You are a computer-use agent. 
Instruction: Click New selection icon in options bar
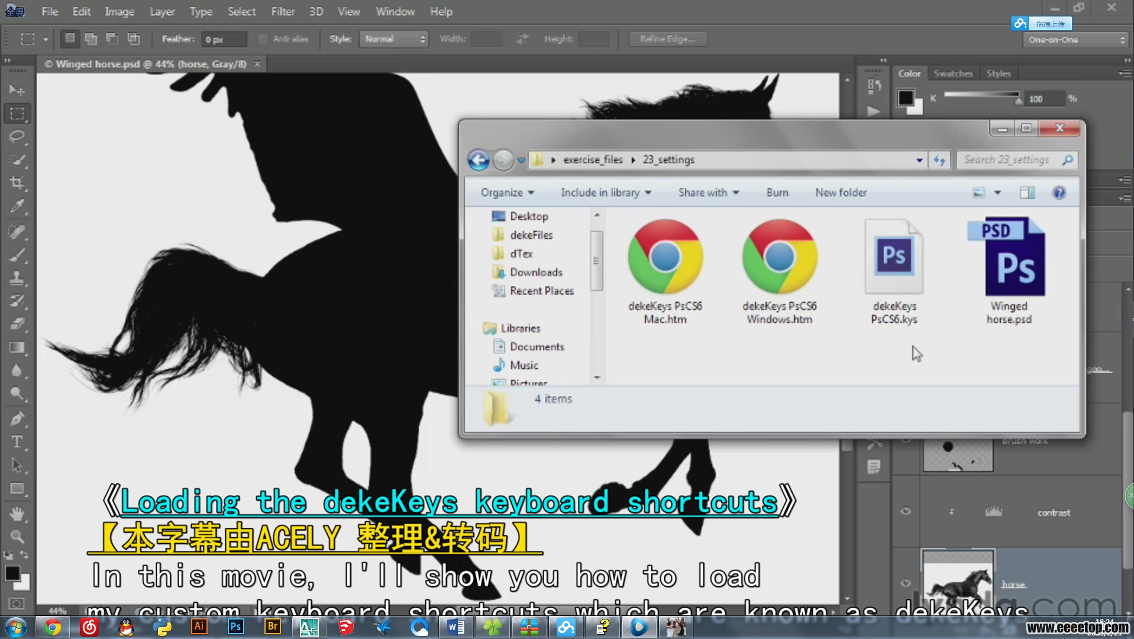point(70,39)
